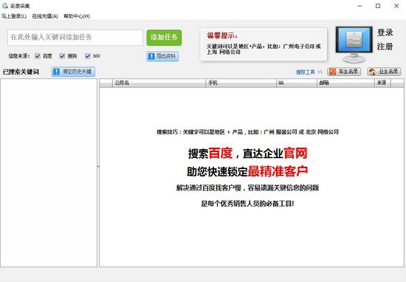The image size is (406, 282).
Task: Minimize the 名录采集 window
Action: (x=359, y=6)
